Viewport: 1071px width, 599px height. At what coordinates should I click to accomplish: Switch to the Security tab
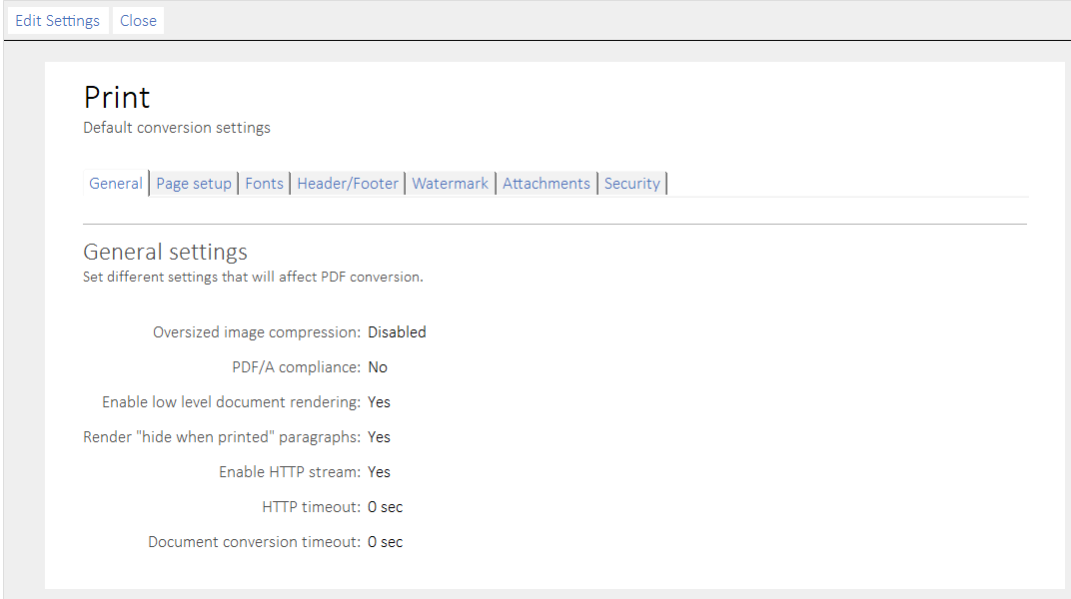(632, 184)
